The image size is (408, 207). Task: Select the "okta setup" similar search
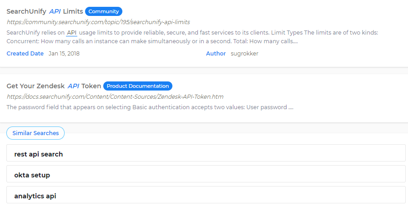pyautogui.click(x=32, y=175)
